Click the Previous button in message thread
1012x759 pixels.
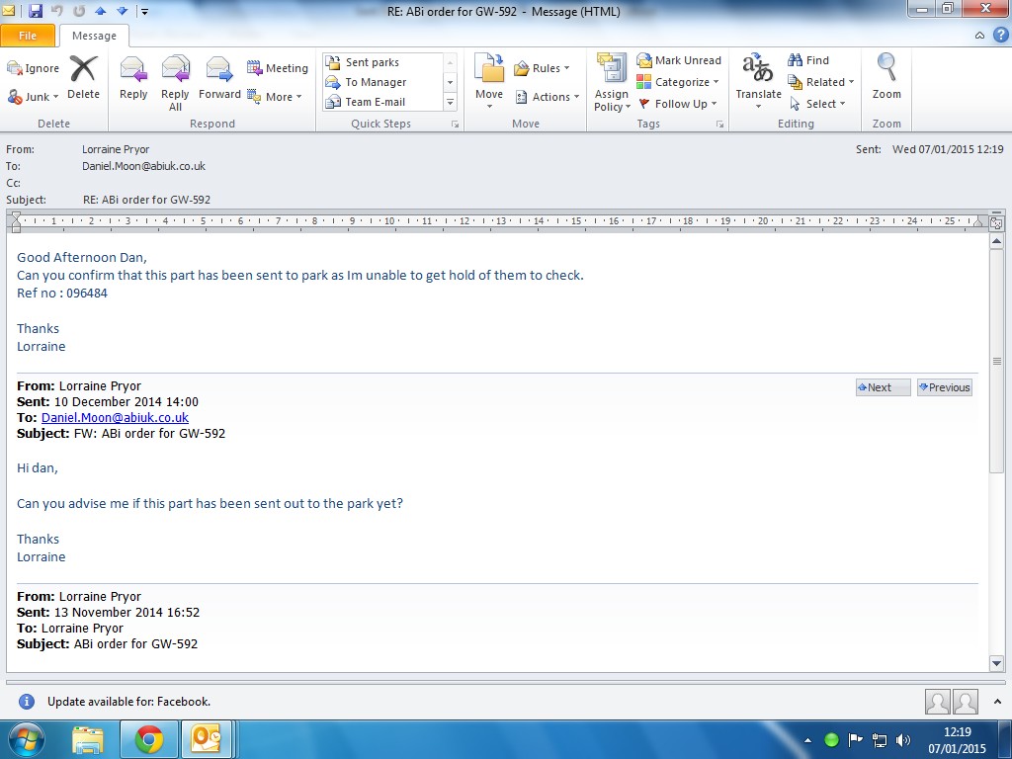point(944,387)
